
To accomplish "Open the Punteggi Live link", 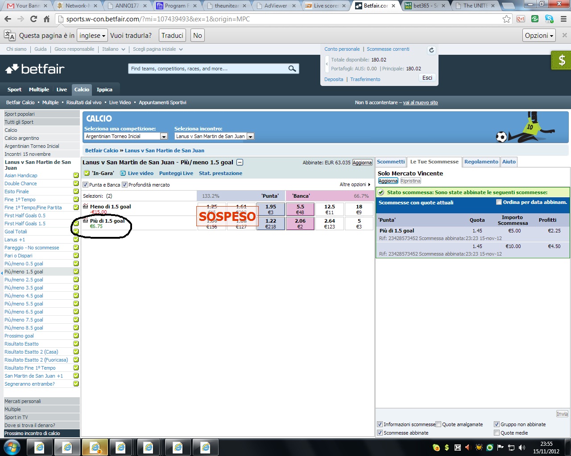I will coord(176,173).
